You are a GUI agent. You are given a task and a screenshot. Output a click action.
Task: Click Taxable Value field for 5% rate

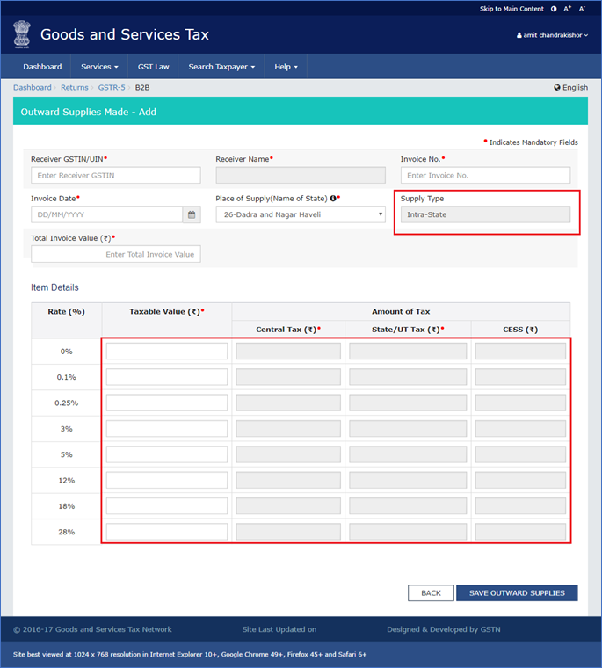[x=167, y=454]
